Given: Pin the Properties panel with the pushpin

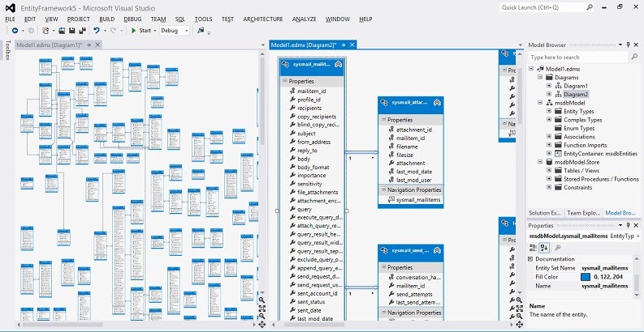Looking at the screenshot, I should (628, 226).
